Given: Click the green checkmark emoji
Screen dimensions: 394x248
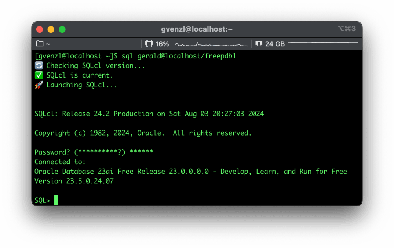Looking at the screenshot, I should click(x=39, y=75).
